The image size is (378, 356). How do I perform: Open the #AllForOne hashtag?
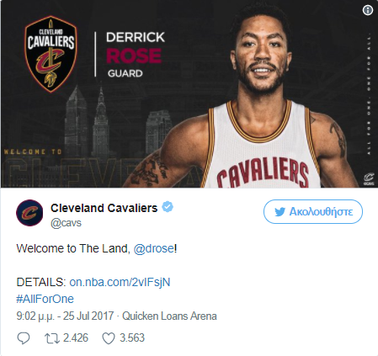[x=45, y=299]
